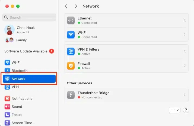Select Wi-Fi in the sidebar
The height and width of the screenshot is (126, 194).
coord(16,62)
